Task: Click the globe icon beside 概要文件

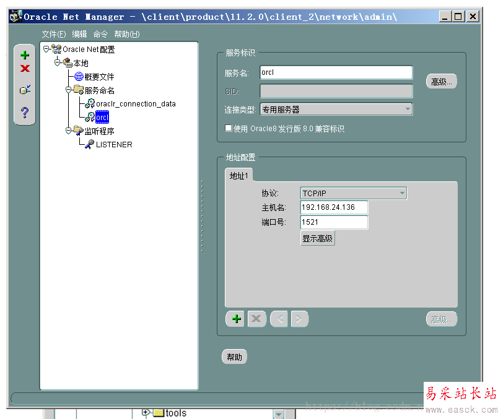Action: (79, 76)
